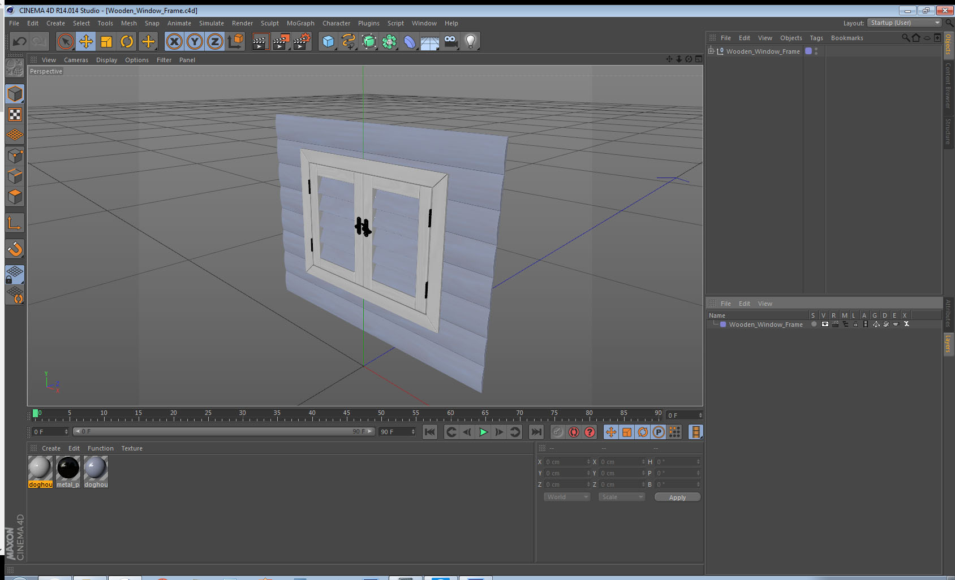This screenshot has width=955, height=580.
Task: Open Objects menu in Object Manager
Action: (791, 38)
